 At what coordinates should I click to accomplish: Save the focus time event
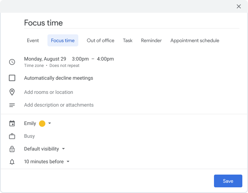(x=228, y=181)
